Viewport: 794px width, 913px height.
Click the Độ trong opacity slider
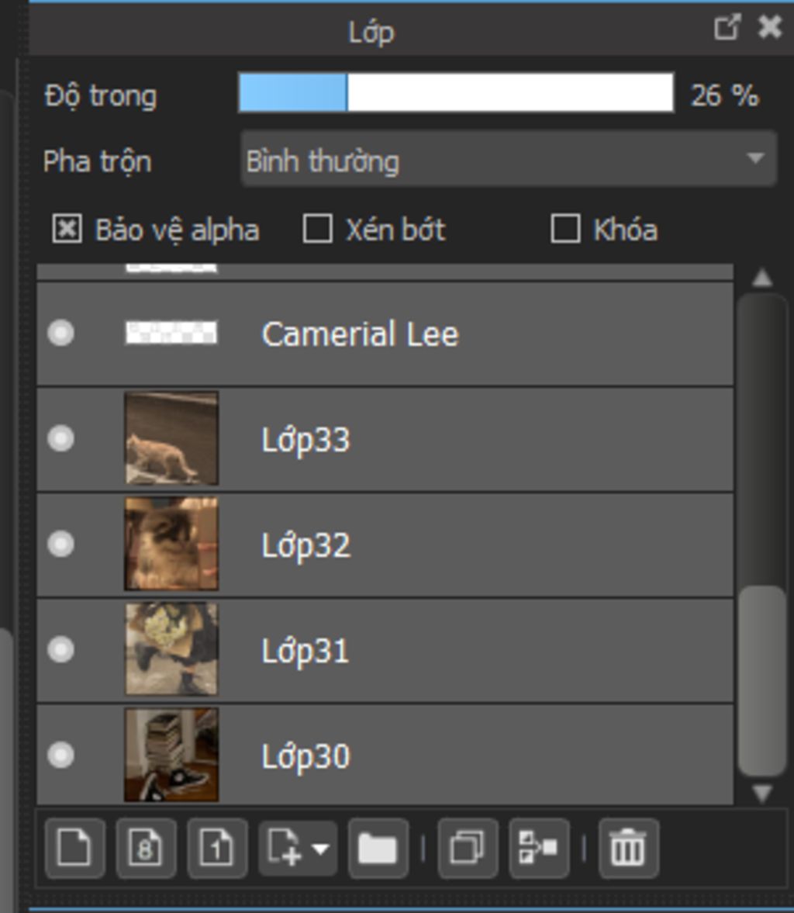click(456, 94)
